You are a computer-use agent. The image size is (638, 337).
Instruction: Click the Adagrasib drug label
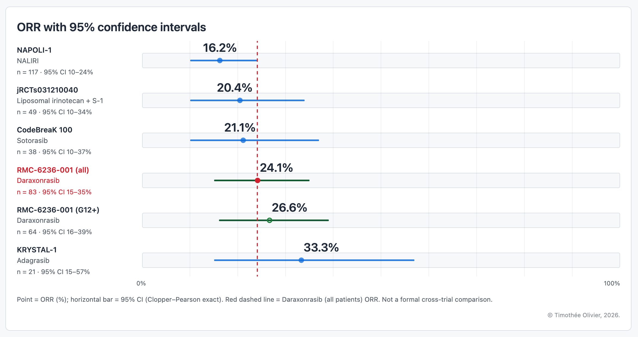pyautogui.click(x=33, y=261)
